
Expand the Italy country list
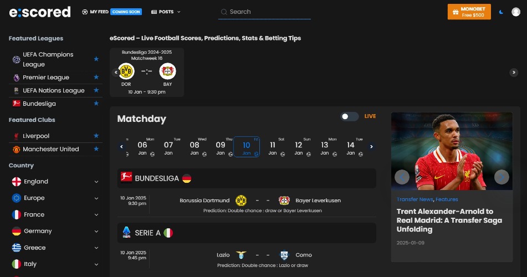[x=96, y=264]
